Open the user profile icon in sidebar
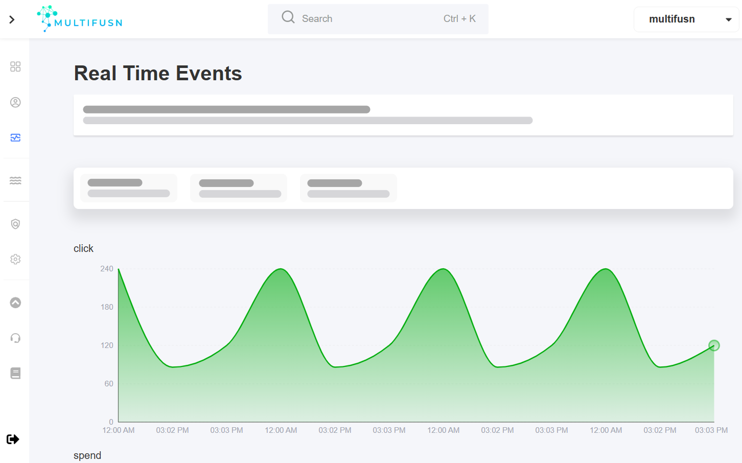 (15, 102)
